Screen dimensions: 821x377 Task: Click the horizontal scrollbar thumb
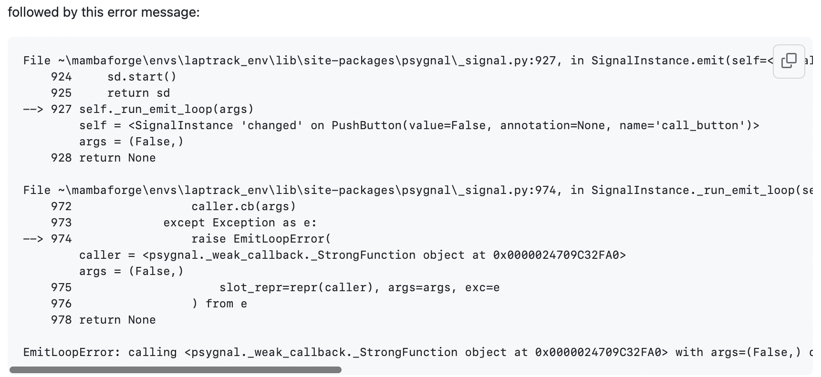coord(175,370)
